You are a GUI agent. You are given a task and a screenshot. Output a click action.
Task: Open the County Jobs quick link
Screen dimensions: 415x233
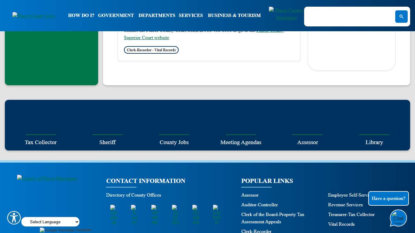coord(174,142)
